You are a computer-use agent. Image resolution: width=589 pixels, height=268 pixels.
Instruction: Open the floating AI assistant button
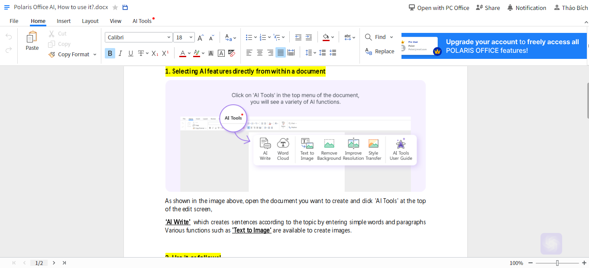(x=551, y=244)
